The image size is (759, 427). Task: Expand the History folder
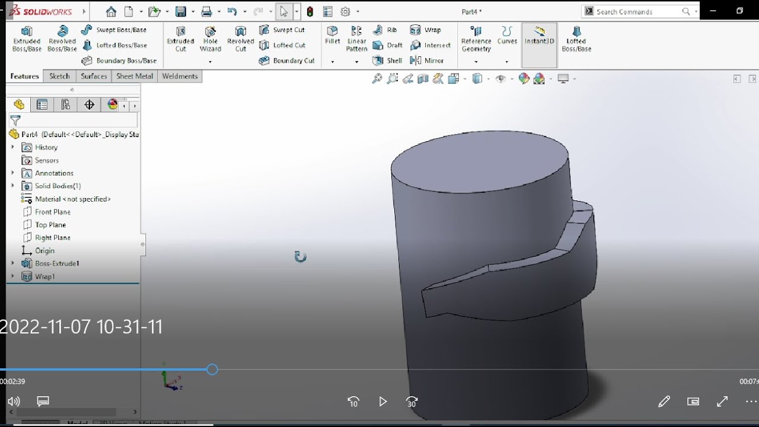[x=12, y=147]
